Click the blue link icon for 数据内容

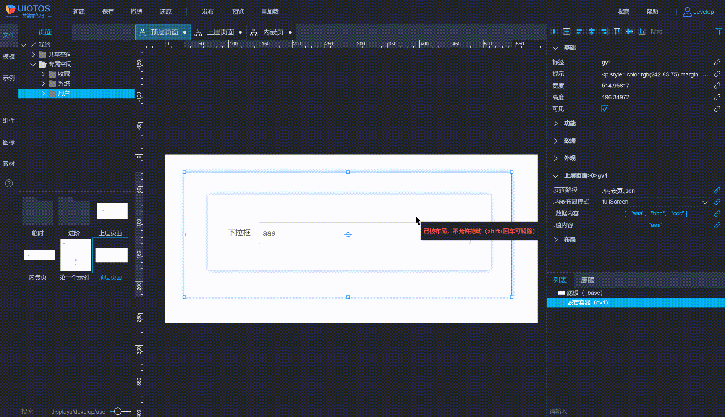pos(717,213)
